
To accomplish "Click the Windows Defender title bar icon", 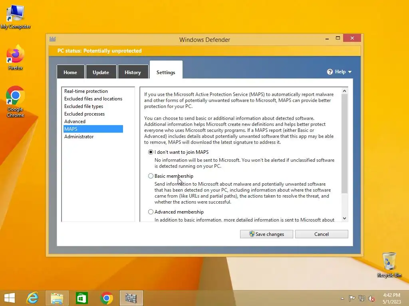I will tap(52, 39).
